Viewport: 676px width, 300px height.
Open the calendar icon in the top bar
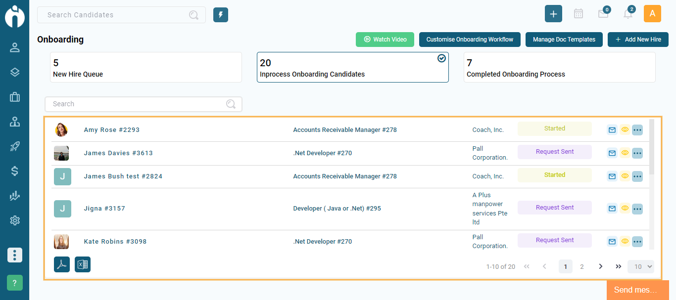(x=578, y=13)
